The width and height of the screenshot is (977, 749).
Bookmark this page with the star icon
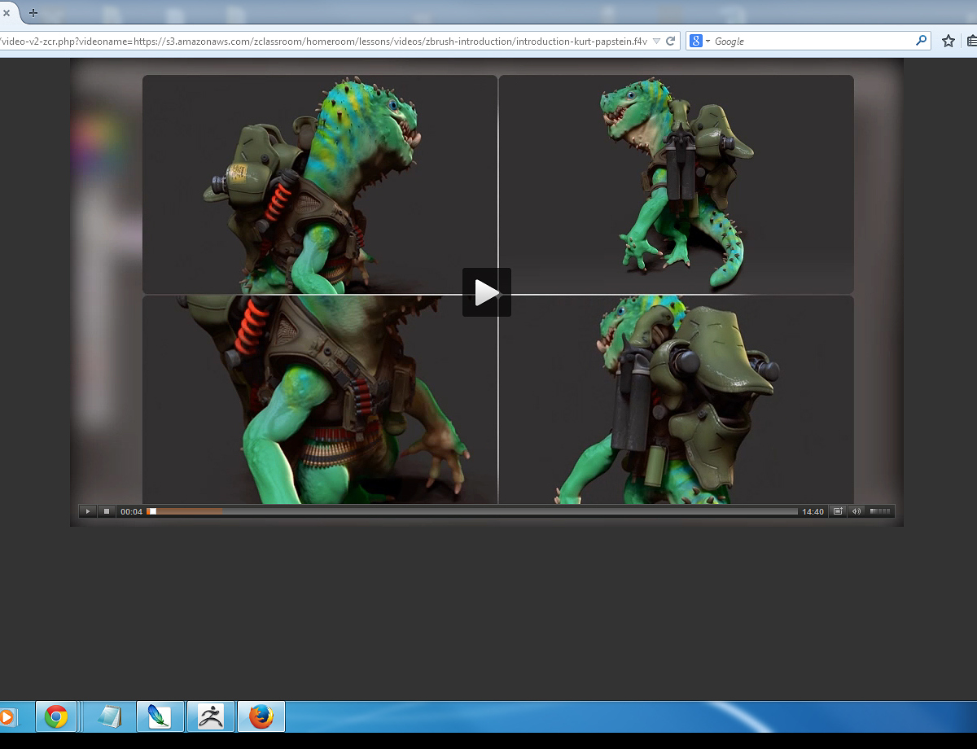click(948, 41)
